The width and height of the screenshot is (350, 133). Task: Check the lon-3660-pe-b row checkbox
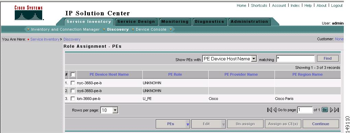(x=73, y=99)
